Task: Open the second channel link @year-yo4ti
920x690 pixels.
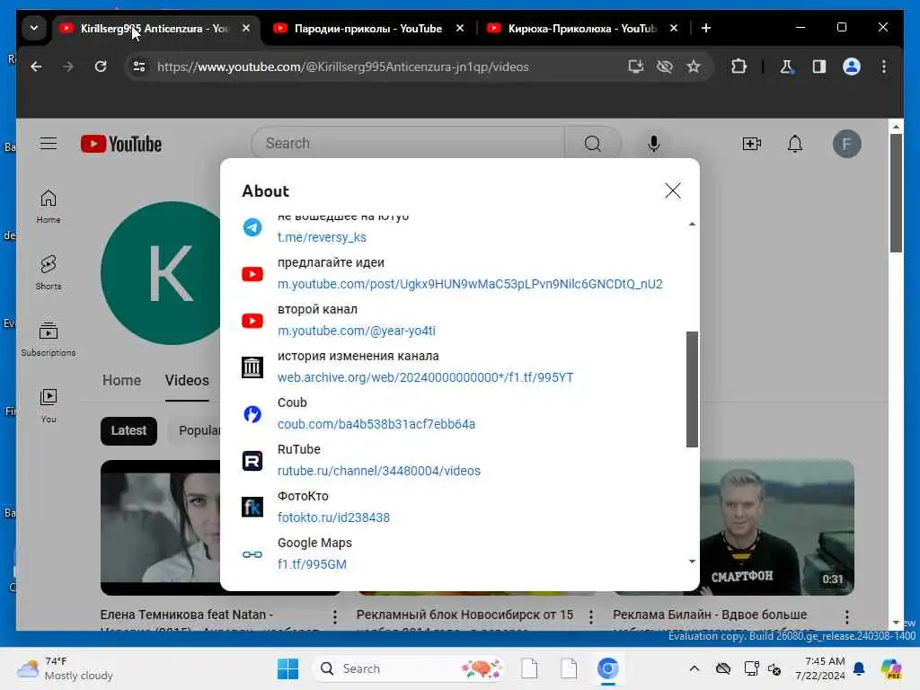Action: [357, 331]
